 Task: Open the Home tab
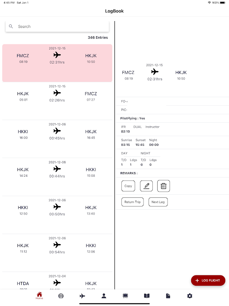point(39,296)
